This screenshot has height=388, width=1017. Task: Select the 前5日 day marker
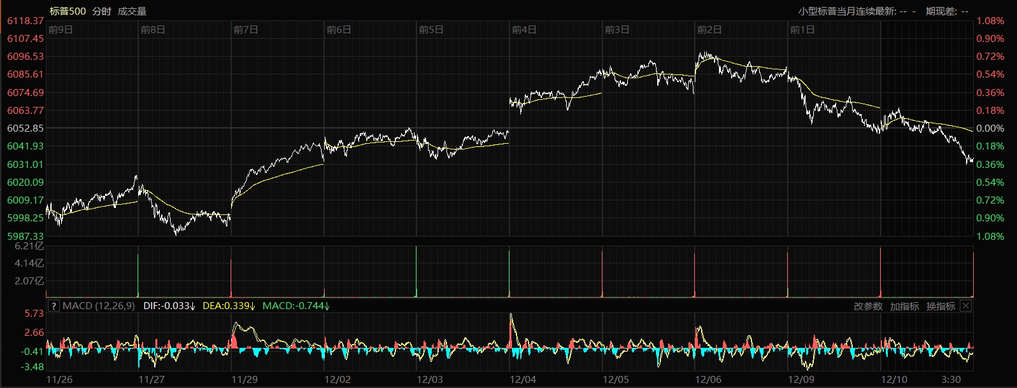click(x=431, y=30)
